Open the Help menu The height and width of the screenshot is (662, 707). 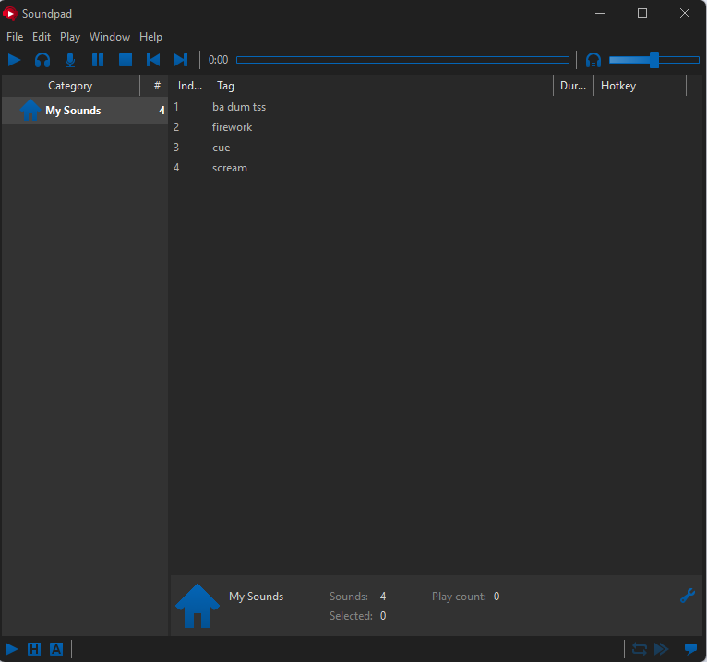[150, 37]
